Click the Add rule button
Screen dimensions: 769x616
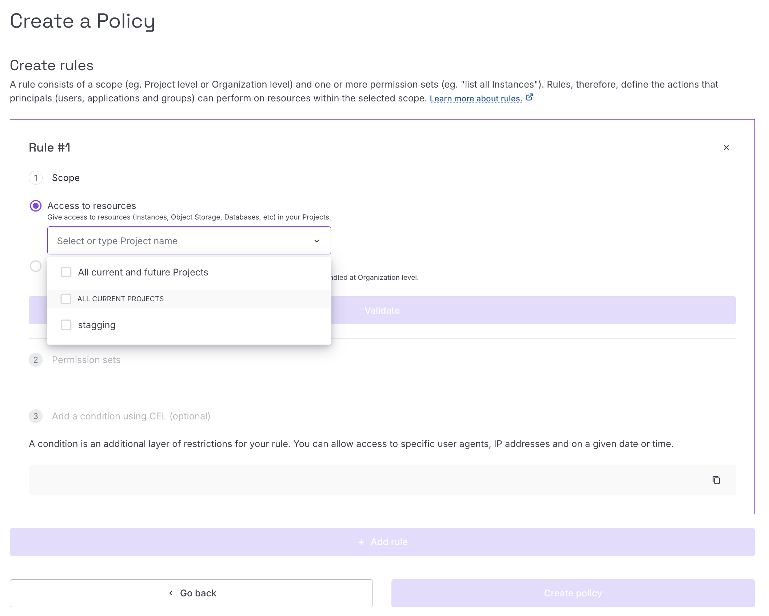click(x=382, y=542)
